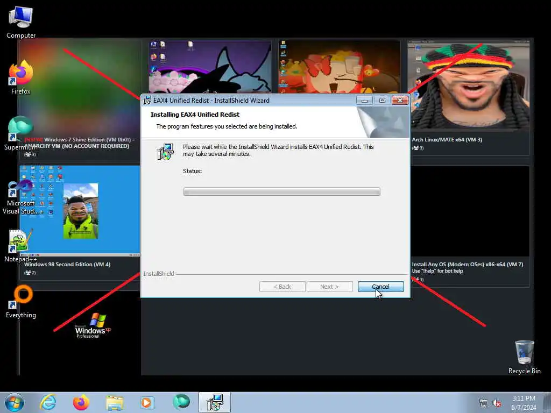This screenshot has height=413, width=551.
Task: Click the Windows XP Professional logo
Action: [93, 325]
